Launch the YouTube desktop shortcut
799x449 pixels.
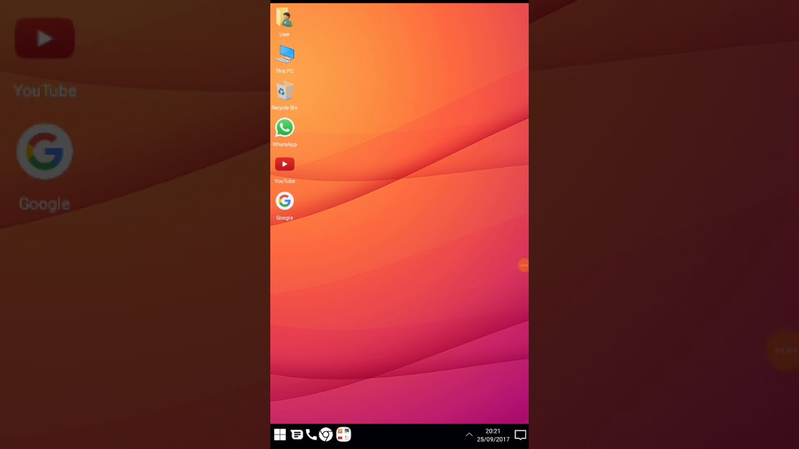point(285,164)
